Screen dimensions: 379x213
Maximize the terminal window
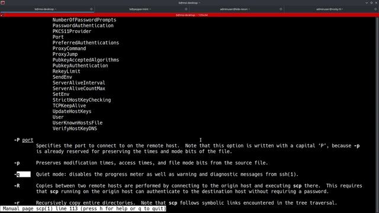371,2
